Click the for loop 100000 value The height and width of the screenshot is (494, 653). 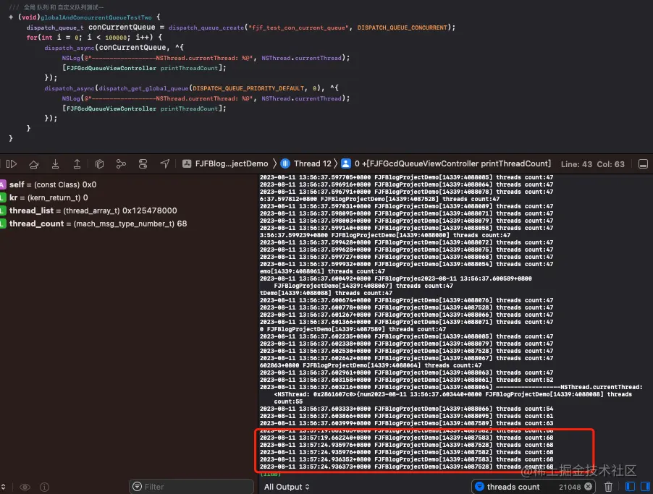116,38
